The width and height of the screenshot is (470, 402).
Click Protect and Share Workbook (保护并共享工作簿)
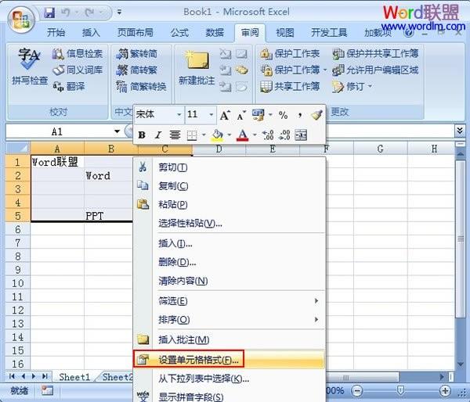375,54
